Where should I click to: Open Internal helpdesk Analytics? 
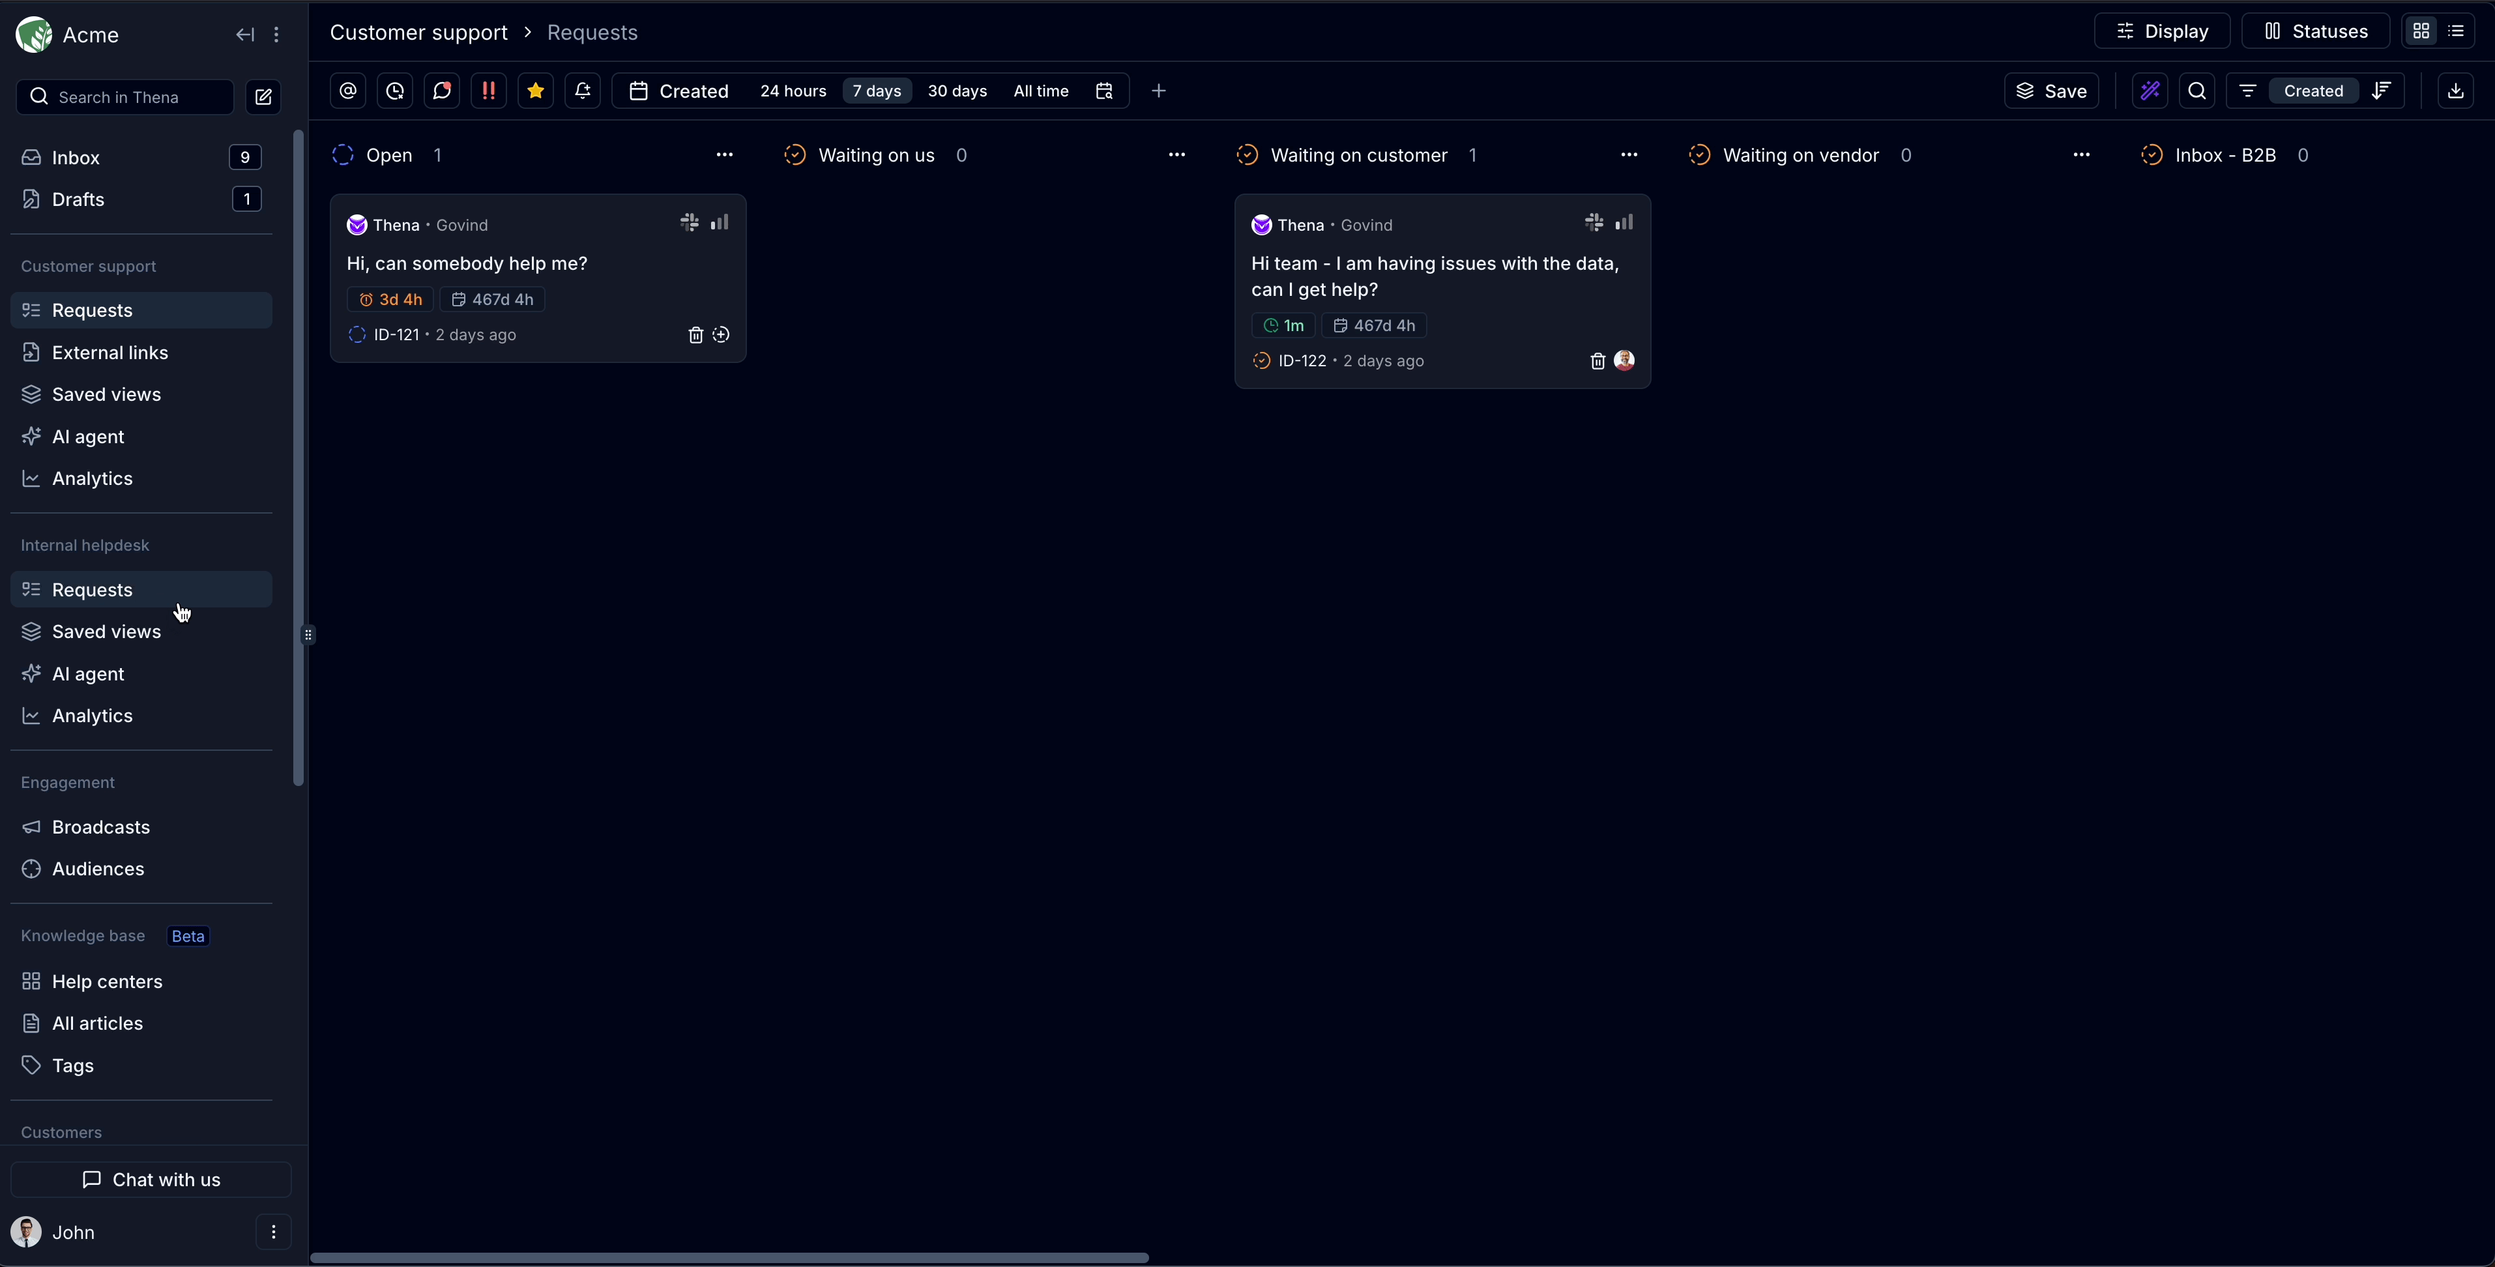pos(92,716)
